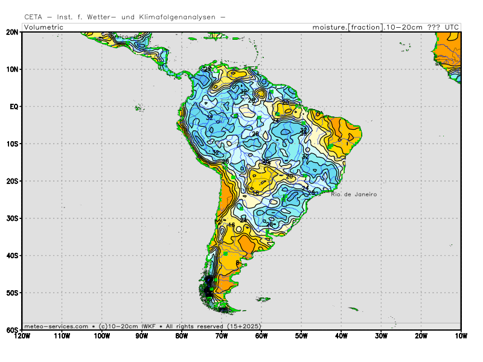483x362 pixels.
Task: Click the CETA title text
Action: point(35,17)
